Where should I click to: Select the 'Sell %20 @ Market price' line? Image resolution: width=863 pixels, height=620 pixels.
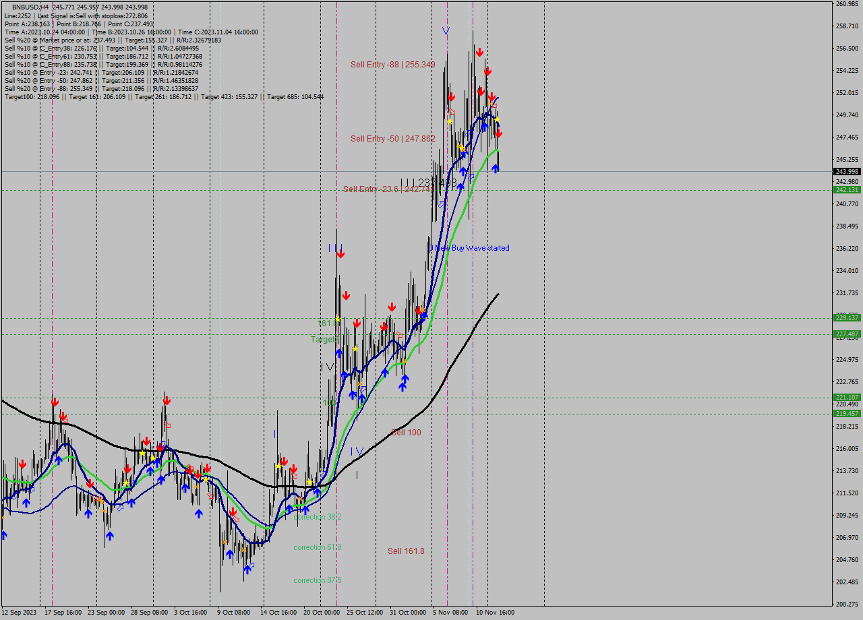[x=113, y=40]
